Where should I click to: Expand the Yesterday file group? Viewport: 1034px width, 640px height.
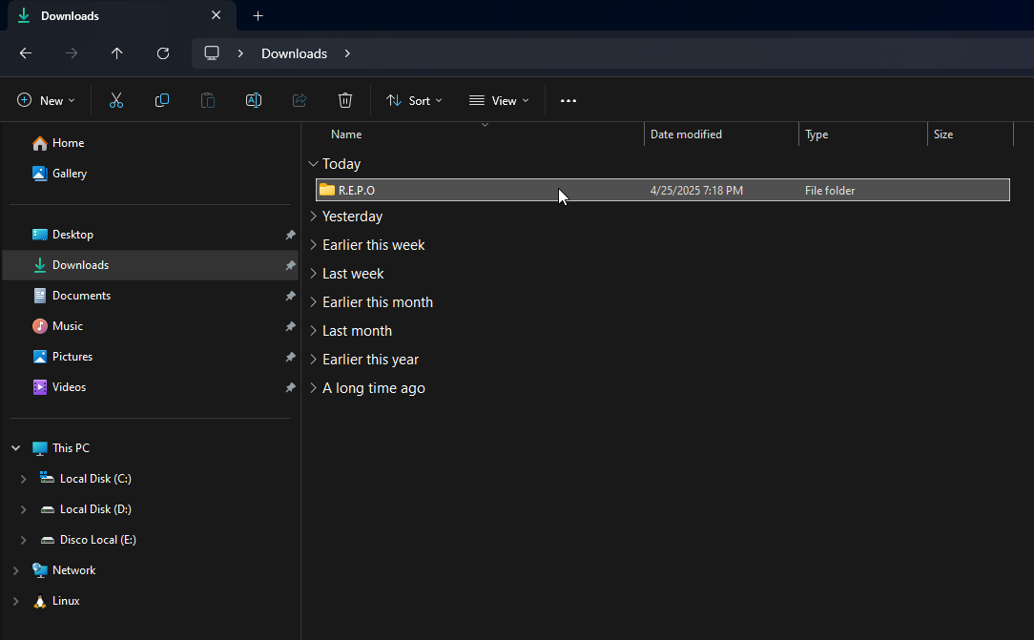[313, 217]
